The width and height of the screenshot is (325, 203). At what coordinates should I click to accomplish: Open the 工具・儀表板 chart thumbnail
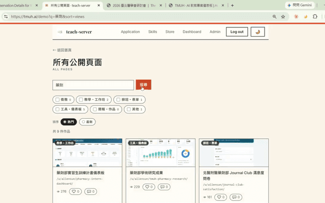pyautogui.click(x=160, y=153)
